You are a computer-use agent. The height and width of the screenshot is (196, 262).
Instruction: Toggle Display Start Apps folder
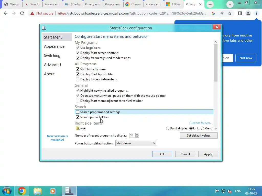(78, 74)
